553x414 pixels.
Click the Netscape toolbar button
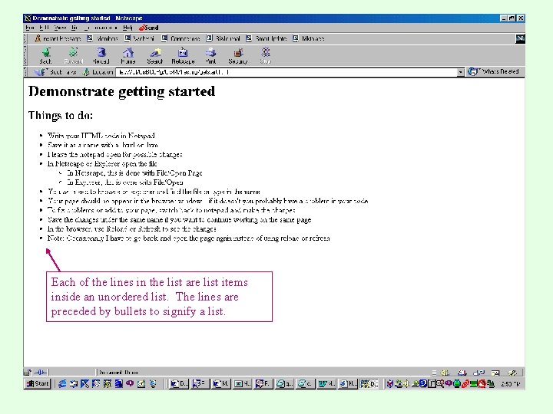tap(183, 56)
